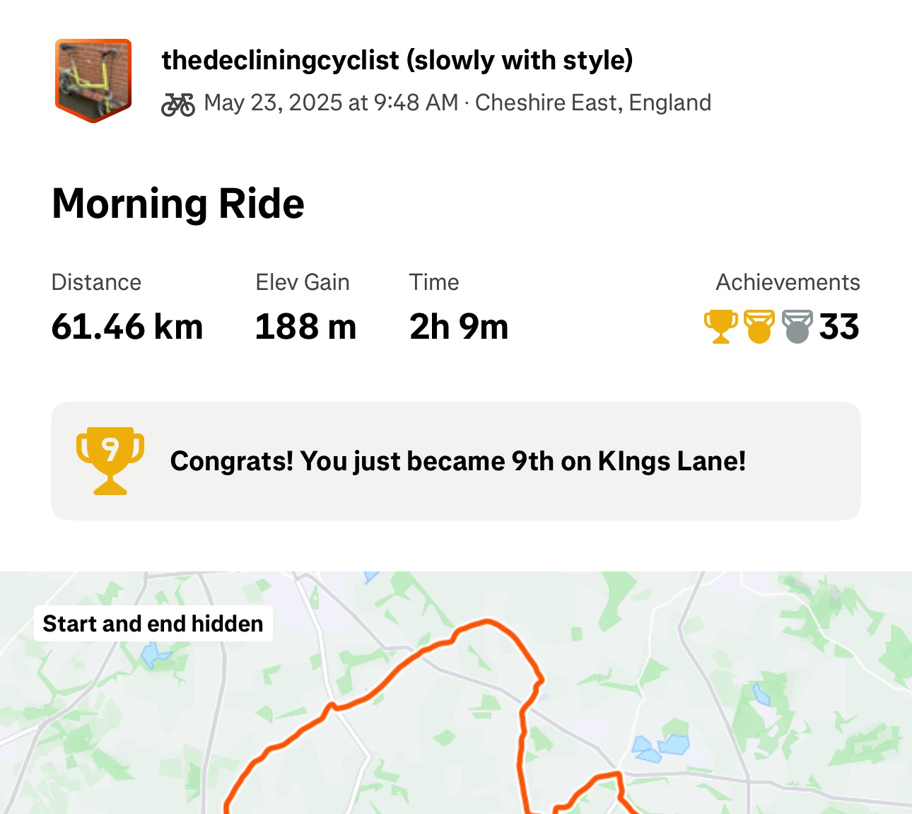Open thedecliningcyclist profile name link

tap(397, 60)
